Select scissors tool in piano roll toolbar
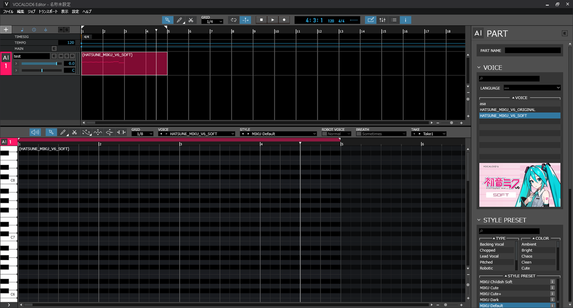573x308 pixels. (74, 132)
